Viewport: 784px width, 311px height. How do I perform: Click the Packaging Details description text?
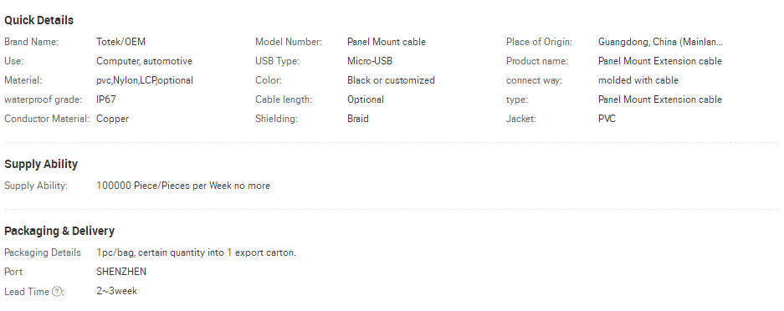[196, 252]
